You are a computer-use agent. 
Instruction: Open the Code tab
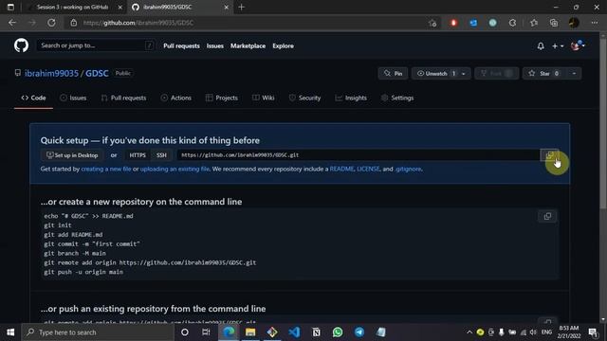34,98
